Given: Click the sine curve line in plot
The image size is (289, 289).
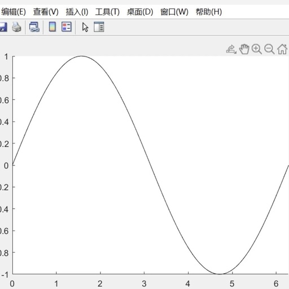Looking at the screenshot, I should point(150,165).
